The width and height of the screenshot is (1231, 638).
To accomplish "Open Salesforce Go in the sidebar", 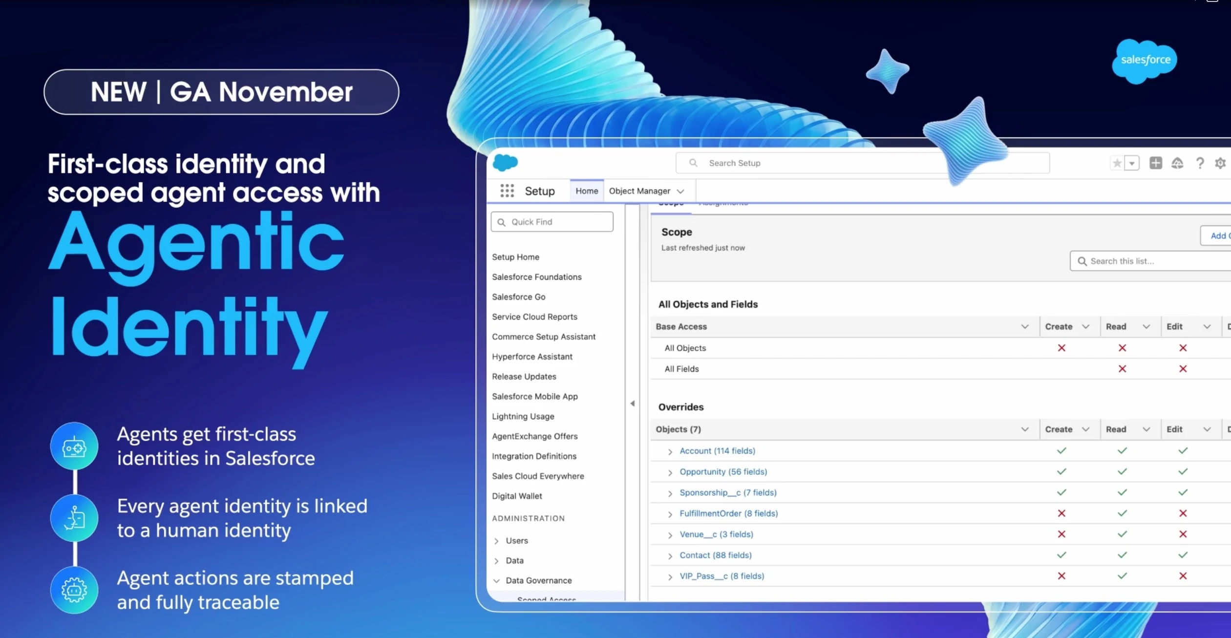I will 519,297.
